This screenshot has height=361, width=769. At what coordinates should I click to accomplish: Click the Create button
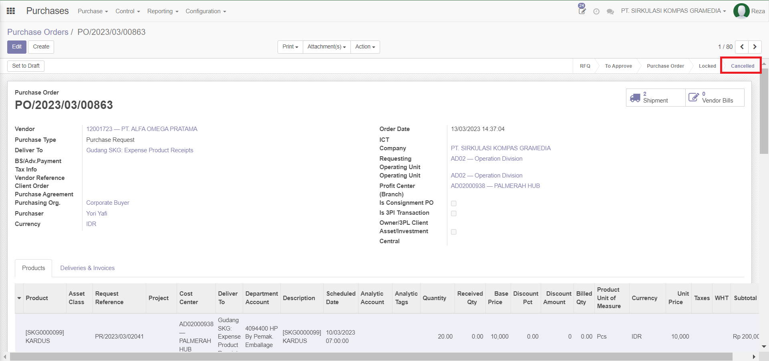click(x=41, y=47)
